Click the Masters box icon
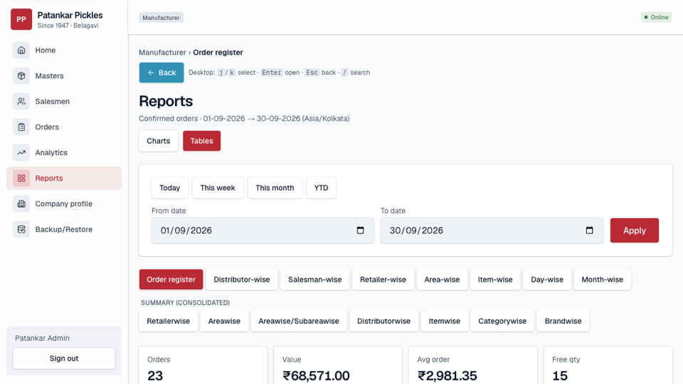The width and height of the screenshot is (683, 384). tap(21, 76)
